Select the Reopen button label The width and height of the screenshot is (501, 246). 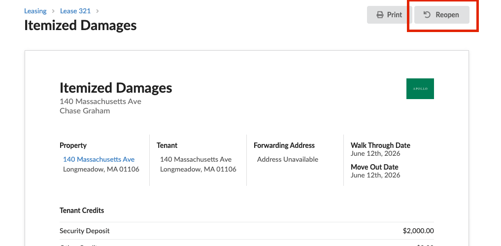[447, 15]
